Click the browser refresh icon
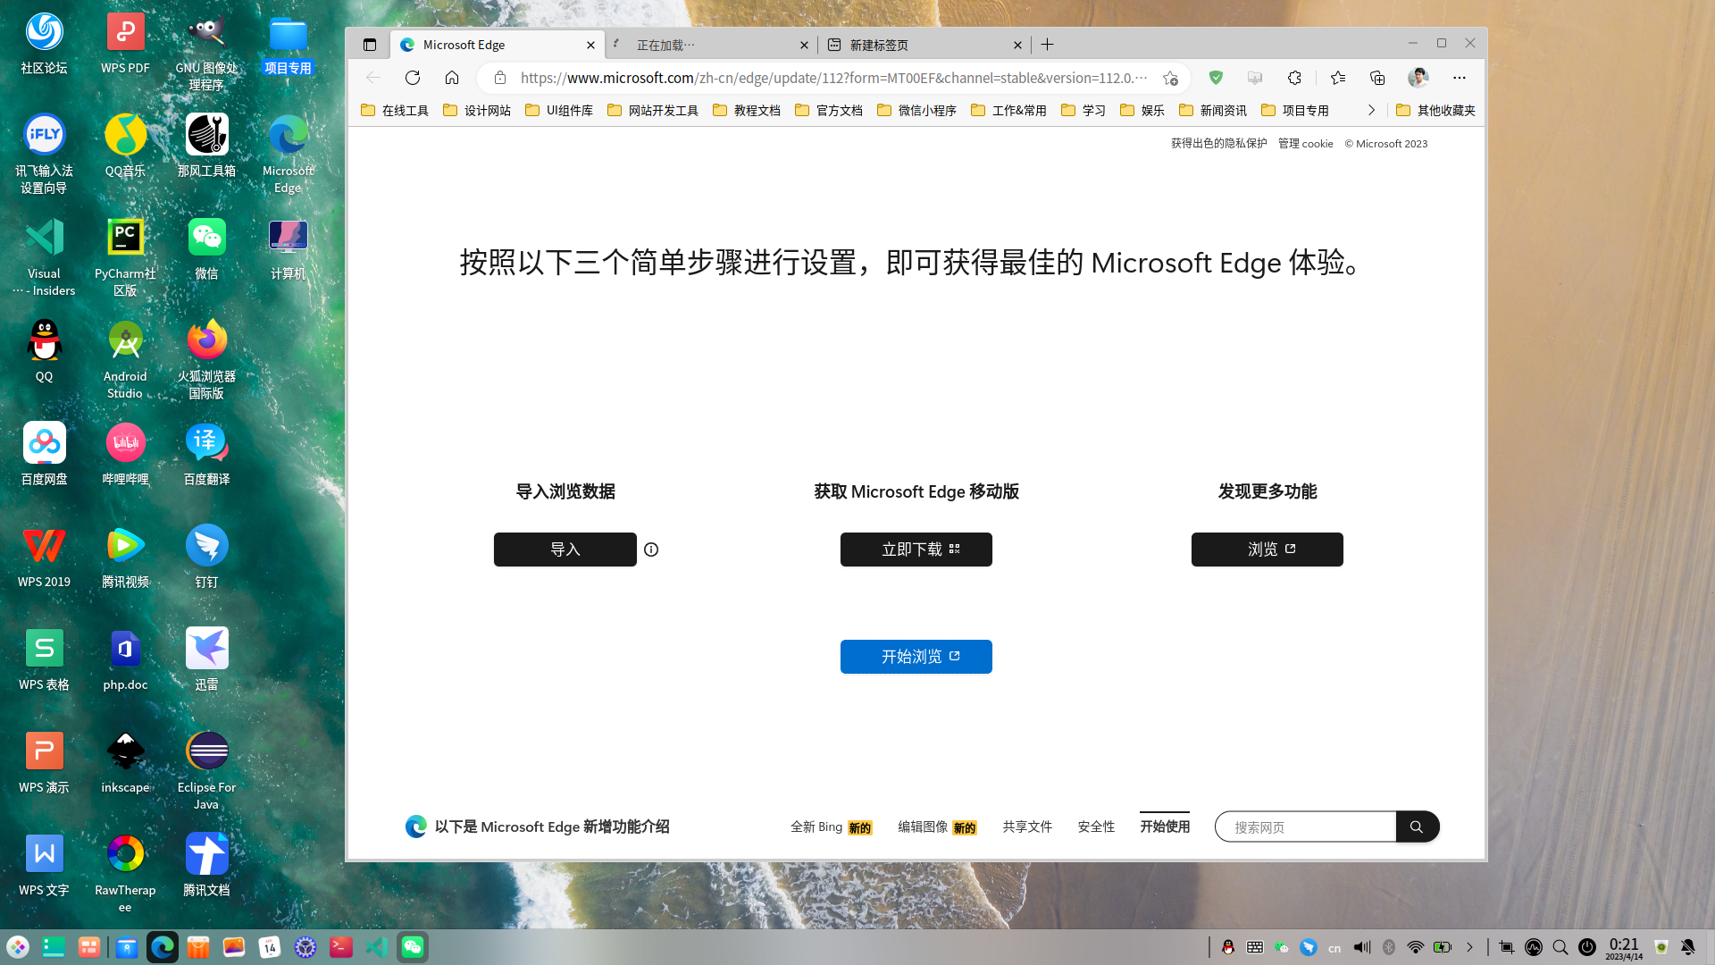This screenshot has width=1715, height=965. pos(412,78)
